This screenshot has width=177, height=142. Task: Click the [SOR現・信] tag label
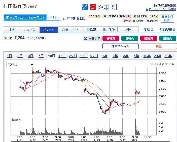pos(94,16)
